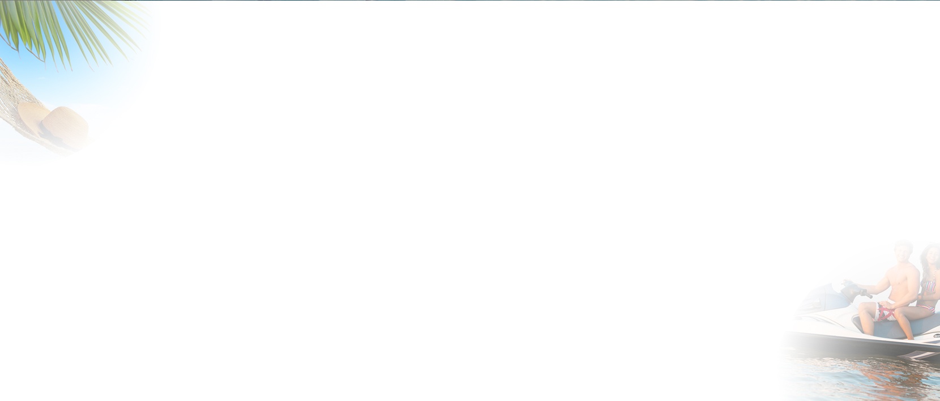Click the dark graphic on jet ski hull
940x401 pixels.
[x=920, y=355]
